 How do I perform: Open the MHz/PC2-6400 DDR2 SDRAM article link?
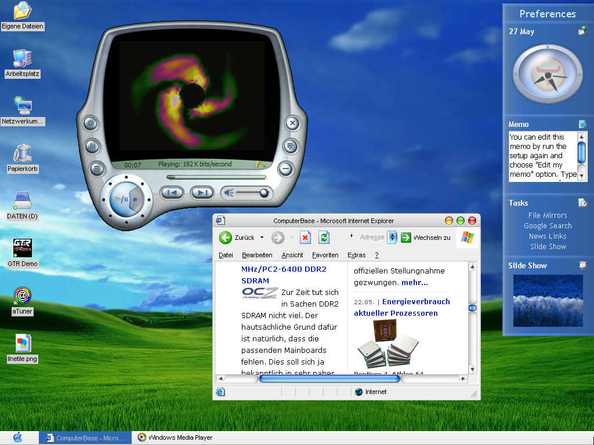click(x=284, y=275)
